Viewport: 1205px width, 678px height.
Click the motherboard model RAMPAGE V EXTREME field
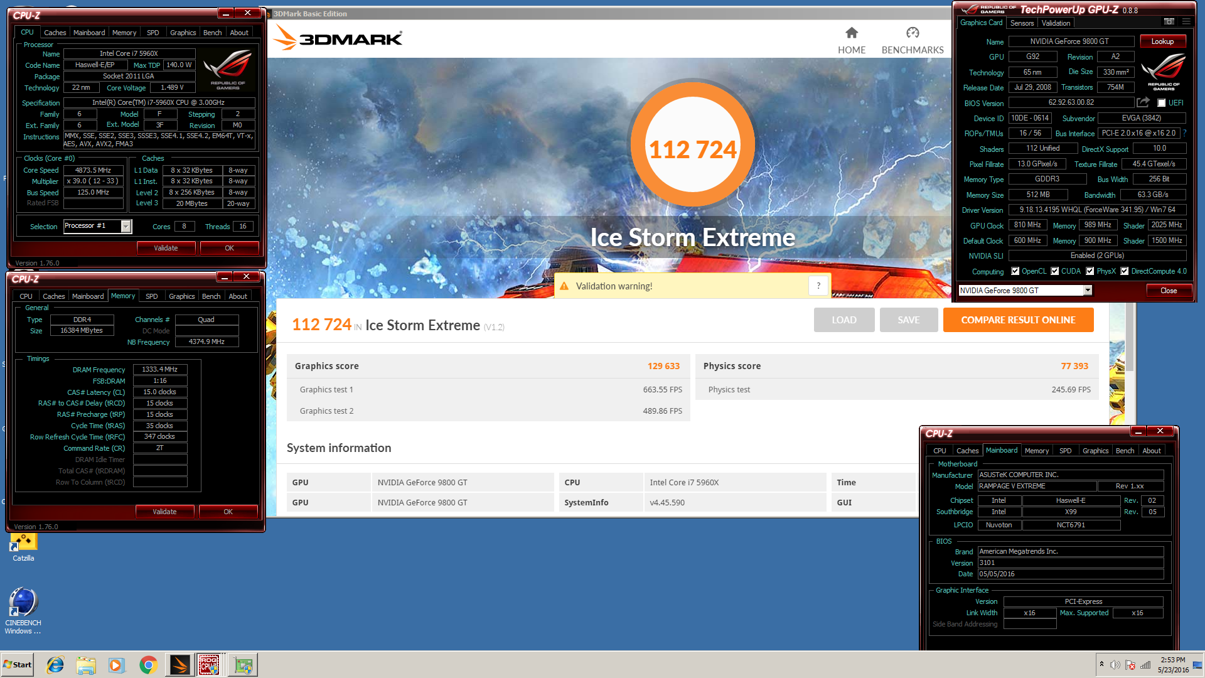click(x=1037, y=486)
